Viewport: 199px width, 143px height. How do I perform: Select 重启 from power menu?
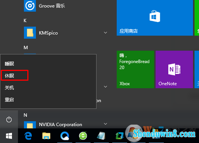point(48,99)
